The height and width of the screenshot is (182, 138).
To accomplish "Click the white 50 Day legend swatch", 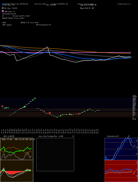I will click(x=3, y=8).
